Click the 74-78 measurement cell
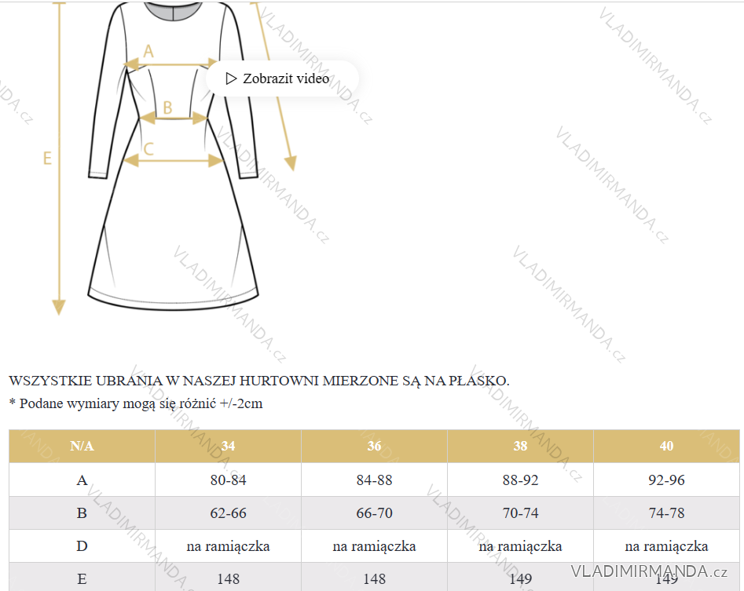This screenshot has width=744, height=591. pyautogui.click(x=666, y=513)
